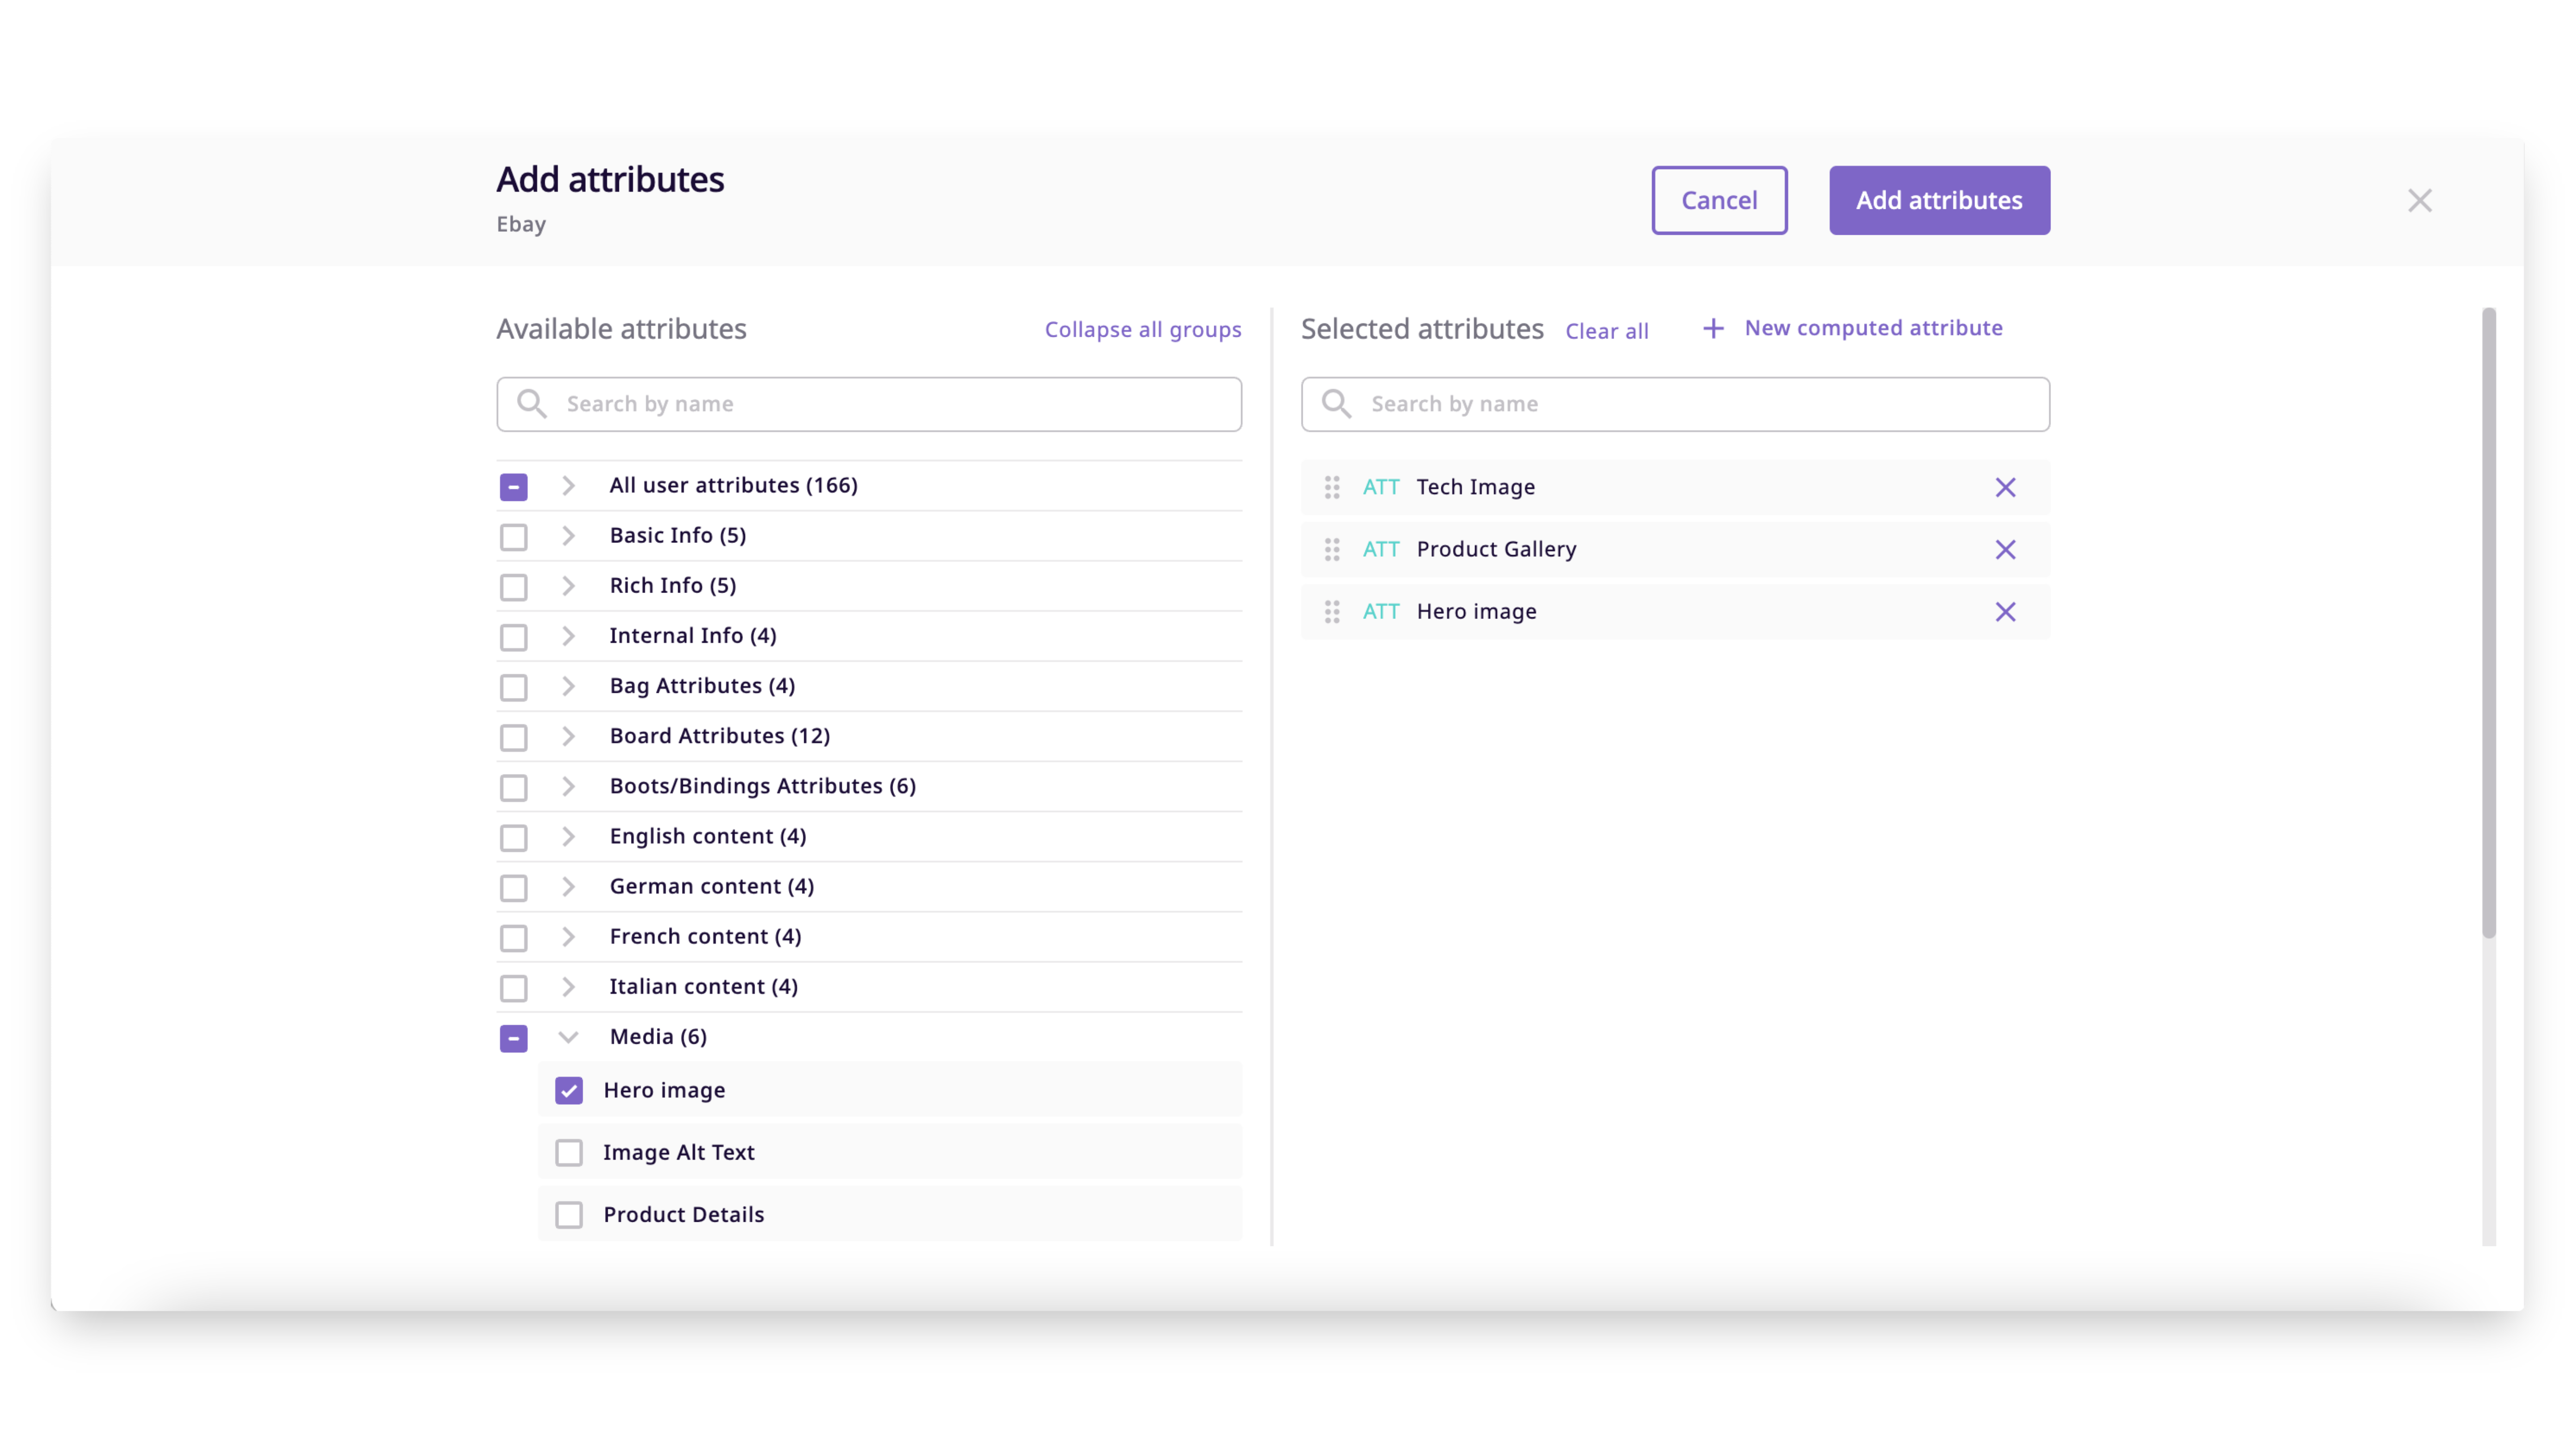Screen dimensions: 2576x1449
Task: Check the English content group checkbox
Action: pyautogui.click(x=513, y=837)
